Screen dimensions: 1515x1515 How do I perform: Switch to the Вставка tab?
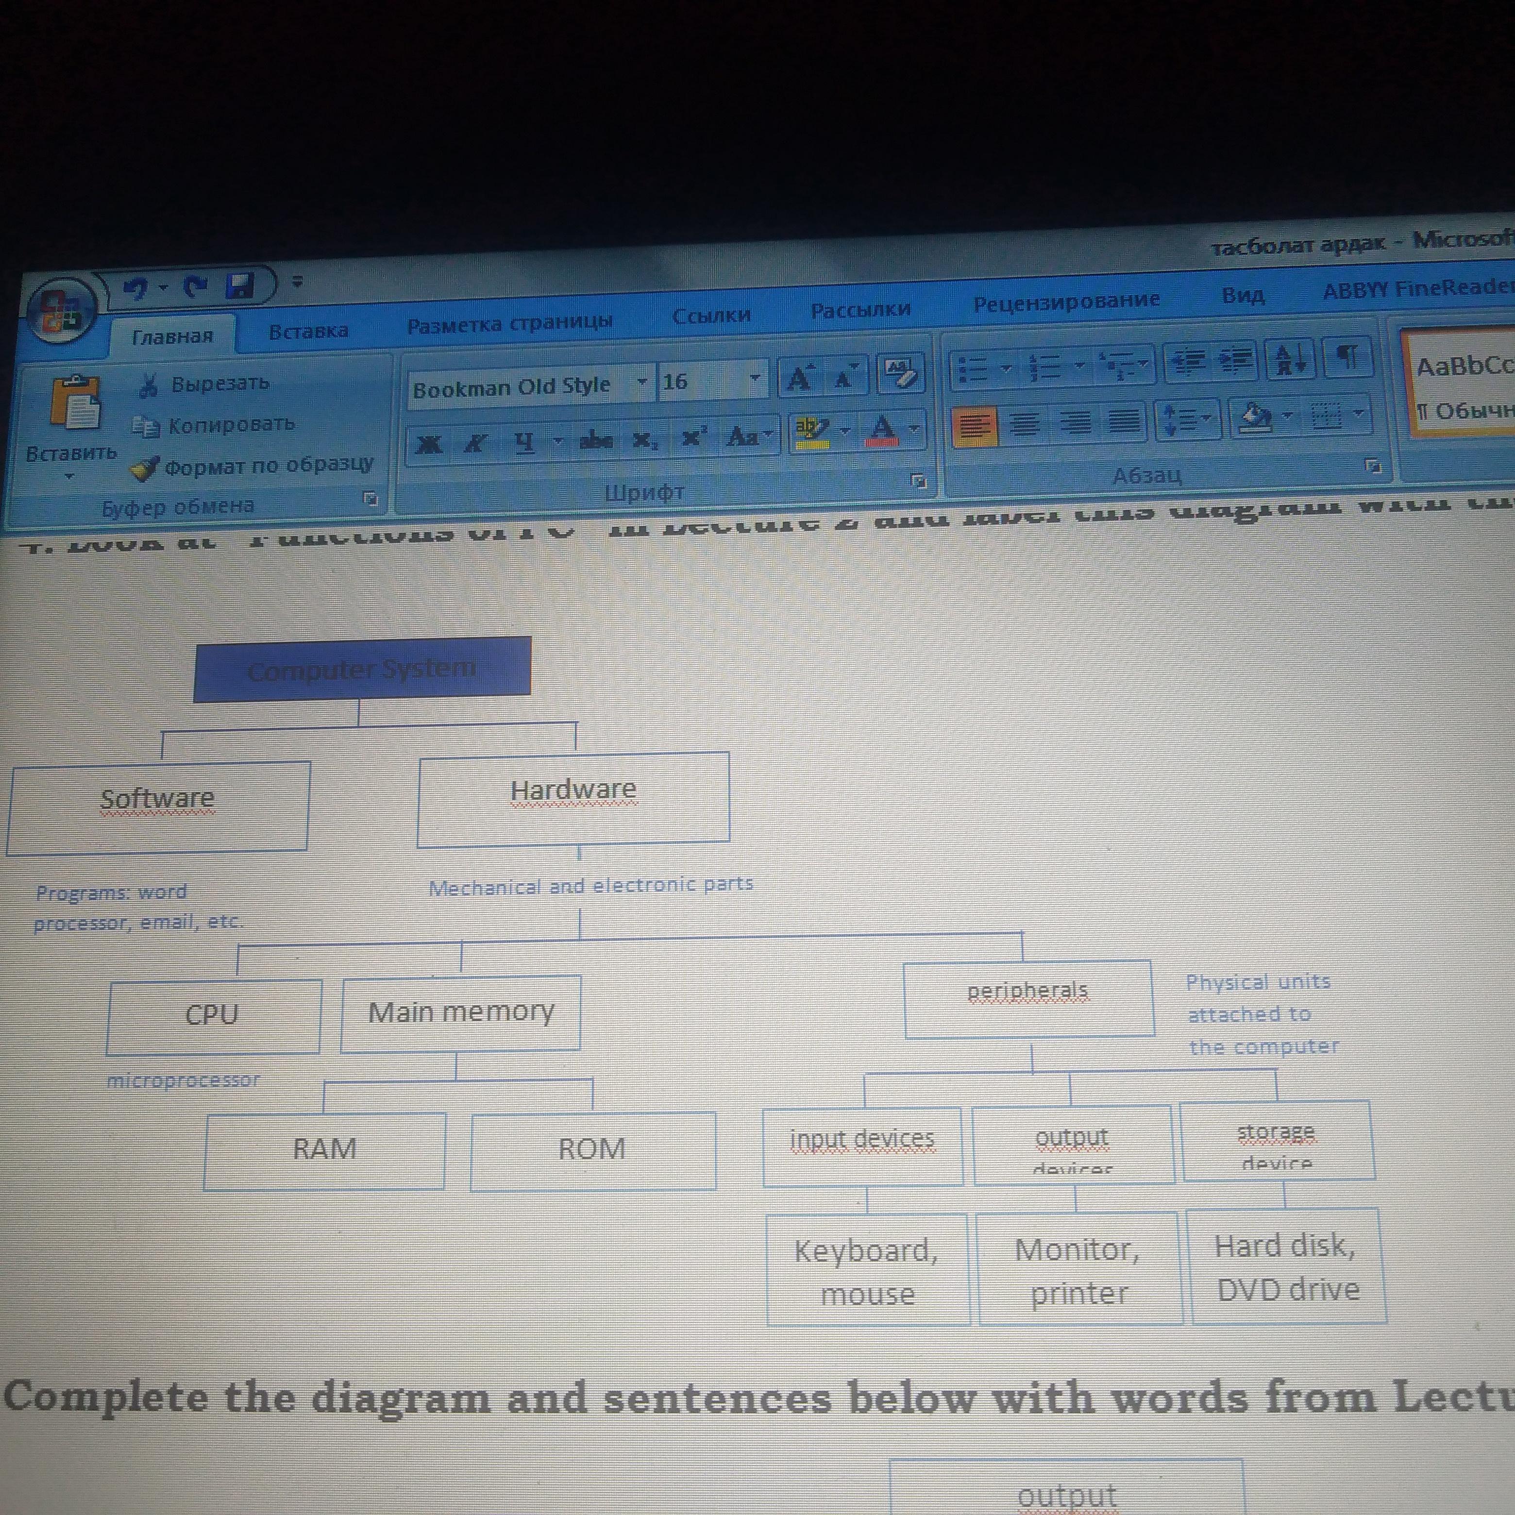pyautogui.click(x=308, y=331)
